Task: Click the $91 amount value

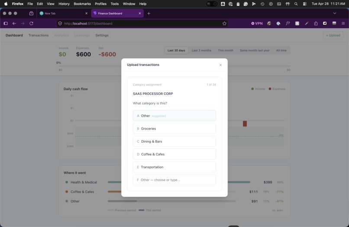Action: point(255,201)
